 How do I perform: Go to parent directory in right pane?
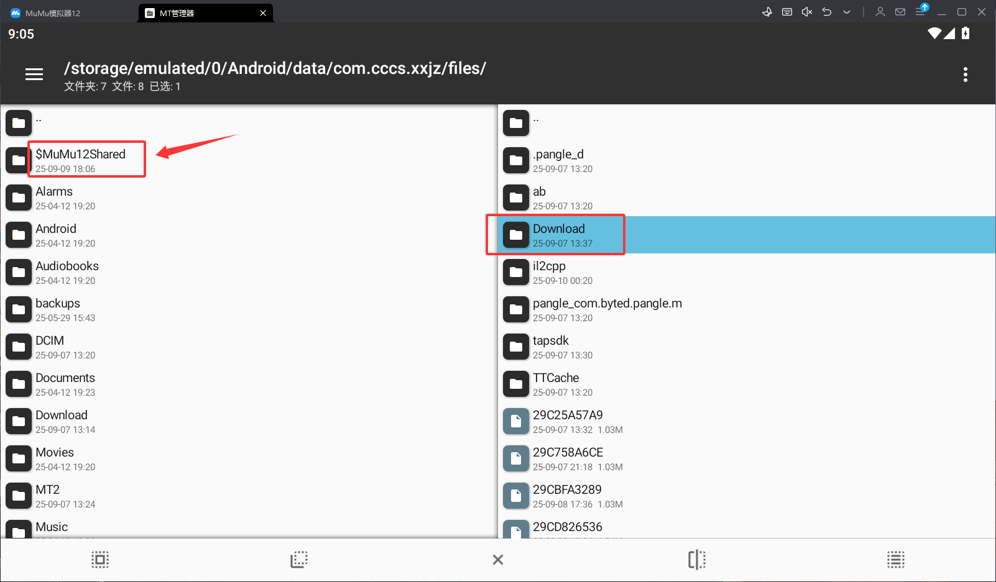click(x=747, y=123)
